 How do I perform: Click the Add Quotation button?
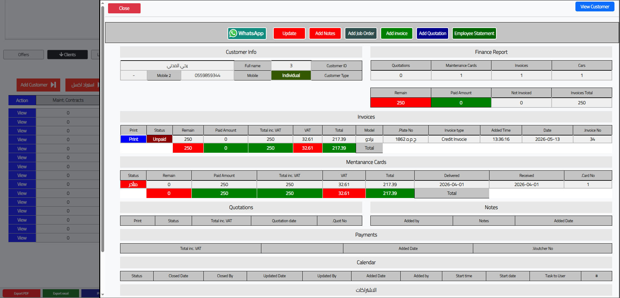coord(433,33)
